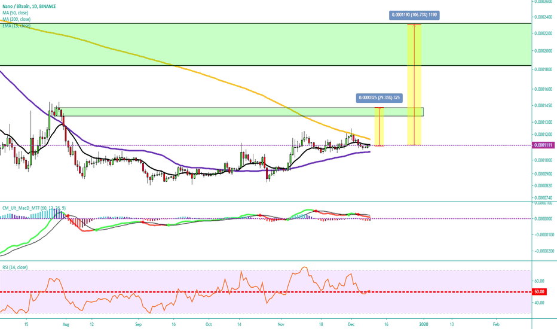Open the CM_Ult_MacD_MTF indicator legend

(33, 208)
